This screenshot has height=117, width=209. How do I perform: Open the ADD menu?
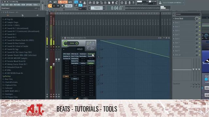click(11, 5)
